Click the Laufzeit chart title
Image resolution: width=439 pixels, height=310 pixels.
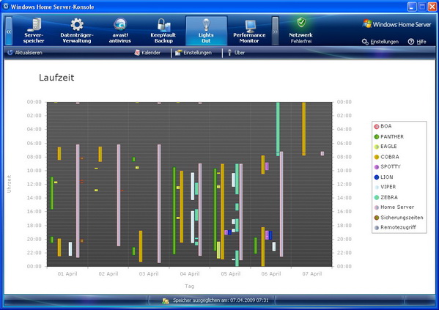point(56,78)
